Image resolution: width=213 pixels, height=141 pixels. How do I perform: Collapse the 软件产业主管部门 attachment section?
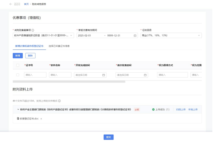pos(18,109)
